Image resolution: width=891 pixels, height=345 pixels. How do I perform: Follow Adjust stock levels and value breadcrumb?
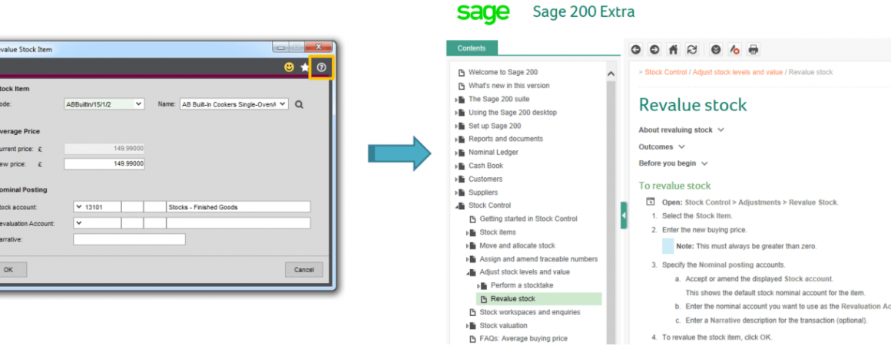coord(737,73)
